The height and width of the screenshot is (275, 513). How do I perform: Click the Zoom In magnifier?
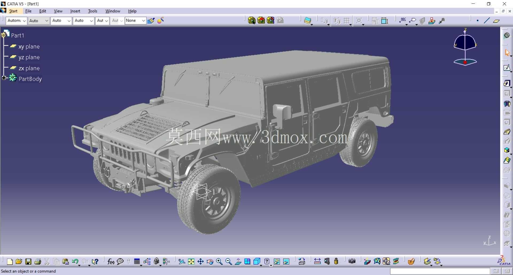pos(219,261)
